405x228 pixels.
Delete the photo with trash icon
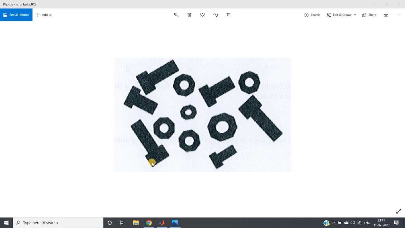pyautogui.click(x=189, y=15)
